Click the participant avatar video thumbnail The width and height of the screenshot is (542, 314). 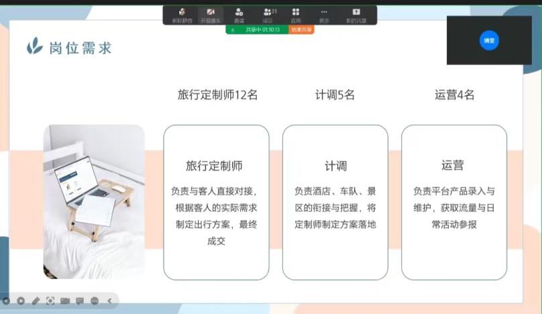(490, 40)
